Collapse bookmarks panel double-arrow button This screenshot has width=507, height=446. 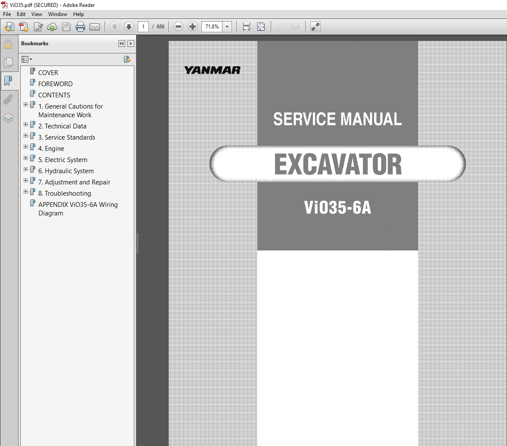121,44
